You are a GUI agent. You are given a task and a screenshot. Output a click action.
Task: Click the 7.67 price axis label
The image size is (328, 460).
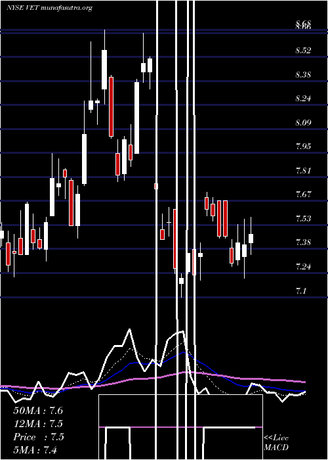click(303, 195)
